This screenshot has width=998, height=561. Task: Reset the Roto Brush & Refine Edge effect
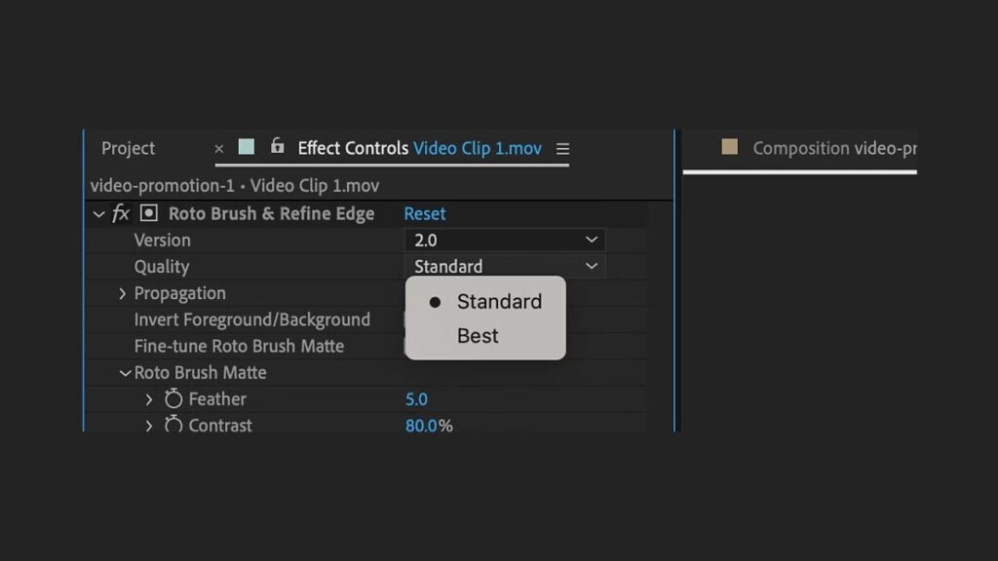[x=425, y=213]
